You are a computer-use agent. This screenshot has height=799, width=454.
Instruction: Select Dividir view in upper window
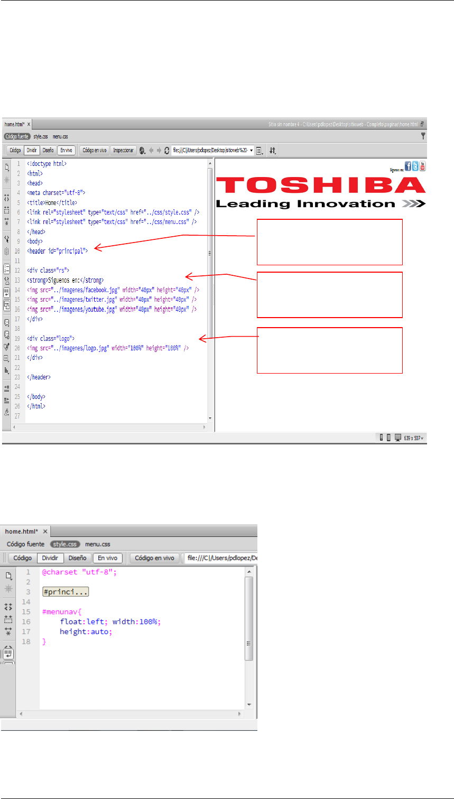[32, 150]
